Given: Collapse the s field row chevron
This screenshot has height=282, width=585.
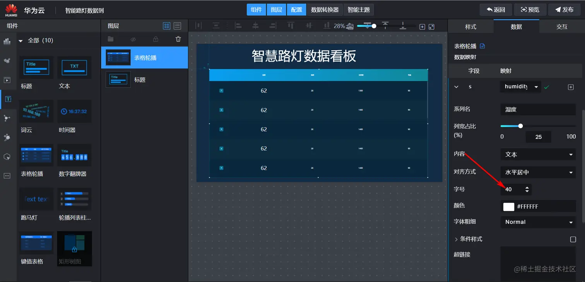Looking at the screenshot, I should pyautogui.click(x=457, y=87).
